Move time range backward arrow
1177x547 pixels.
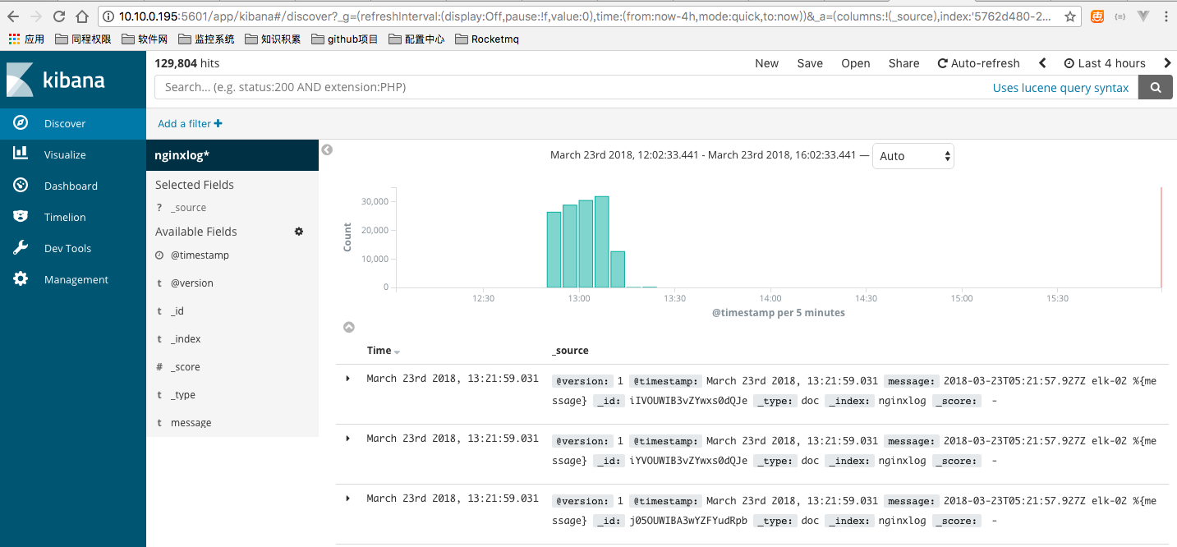(x=1042, y=63)
